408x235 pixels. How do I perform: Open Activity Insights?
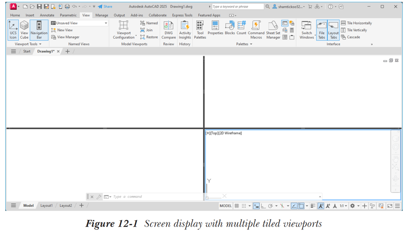185,30
